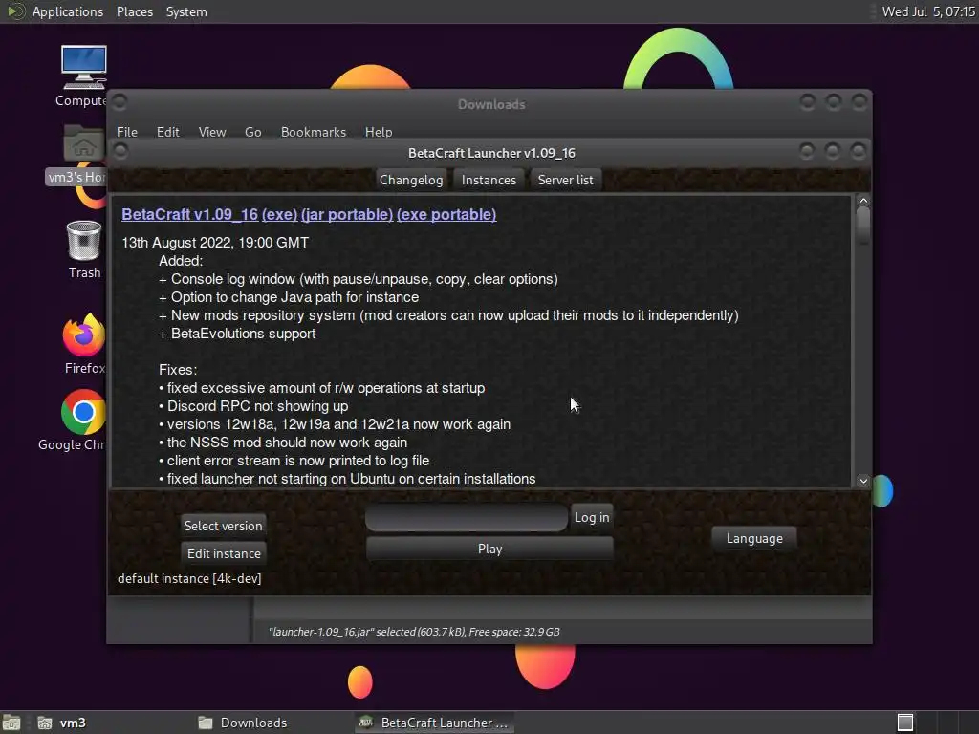Click the Select version button
The image size is (979, 734).
[x=223, y=526]
